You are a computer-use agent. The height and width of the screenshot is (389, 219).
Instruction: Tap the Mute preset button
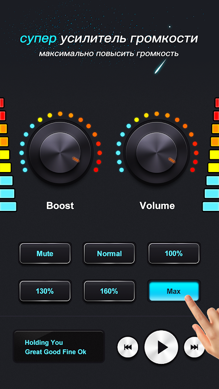point(45,254)
